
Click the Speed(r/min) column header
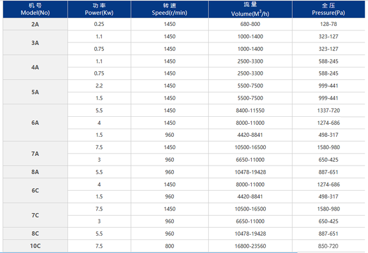(x=169, y=10)
